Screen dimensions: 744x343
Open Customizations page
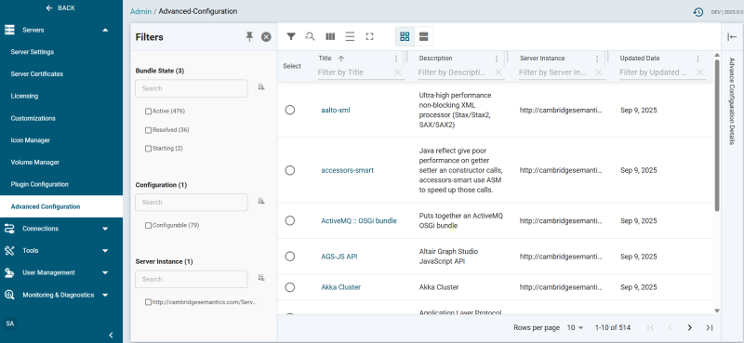tap(33, 118)
